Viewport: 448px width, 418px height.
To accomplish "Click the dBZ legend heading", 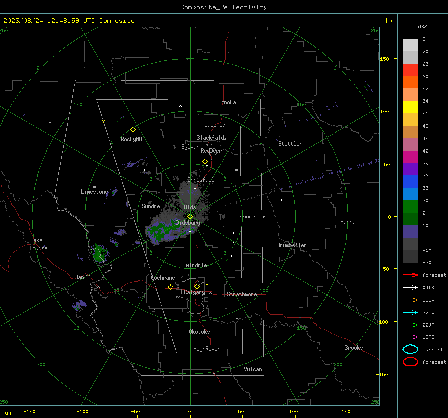I will coord(422,26).
